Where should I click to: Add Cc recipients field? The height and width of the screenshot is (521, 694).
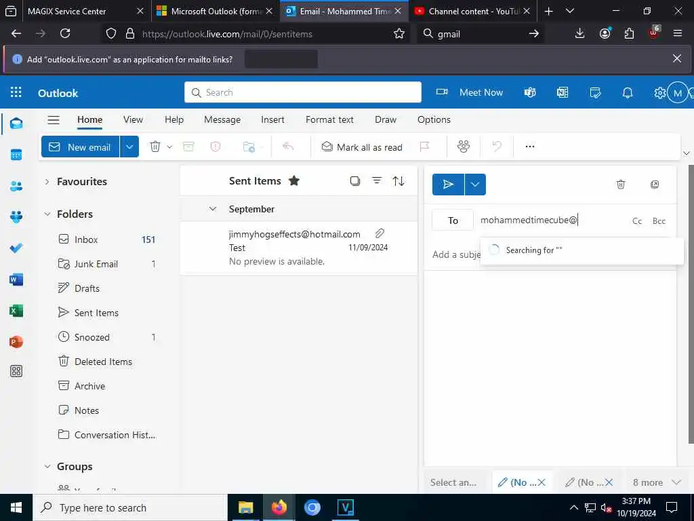(637, 220)
